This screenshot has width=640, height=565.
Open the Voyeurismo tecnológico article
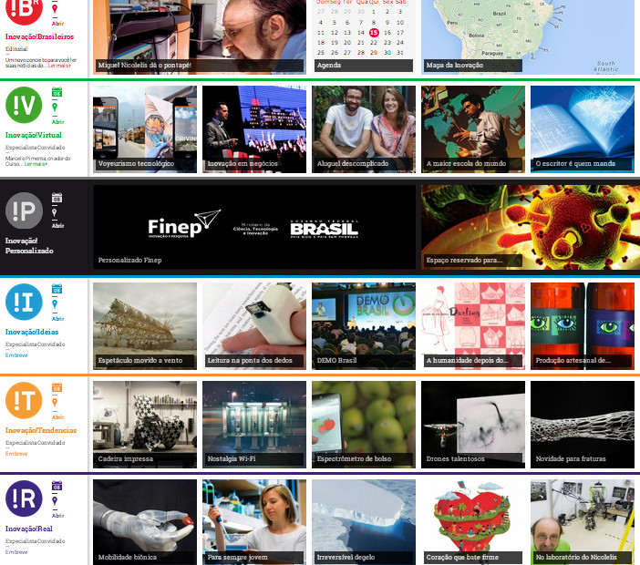pyautogui.click(x=145, y=129)
